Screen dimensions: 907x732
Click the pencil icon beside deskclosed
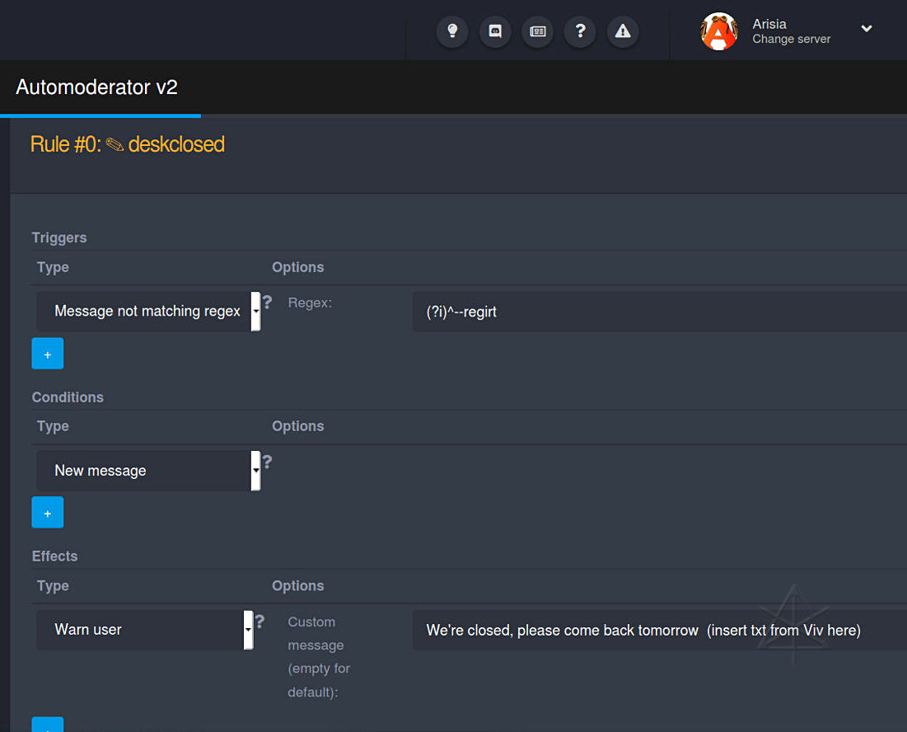[x=115, y=145]
